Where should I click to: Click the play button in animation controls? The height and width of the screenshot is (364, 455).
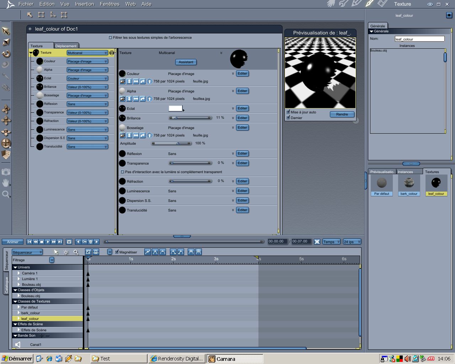pos(48,242)
